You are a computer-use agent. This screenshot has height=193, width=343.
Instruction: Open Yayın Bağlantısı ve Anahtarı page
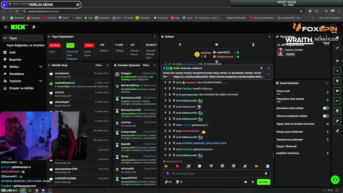pos(25,45)
